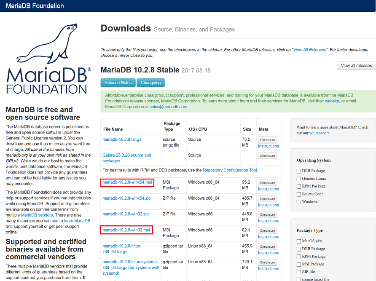Open Instructions for mariadb-10.2.8.tar.gz
376x281 pixels.
click(x=269, y=146)
